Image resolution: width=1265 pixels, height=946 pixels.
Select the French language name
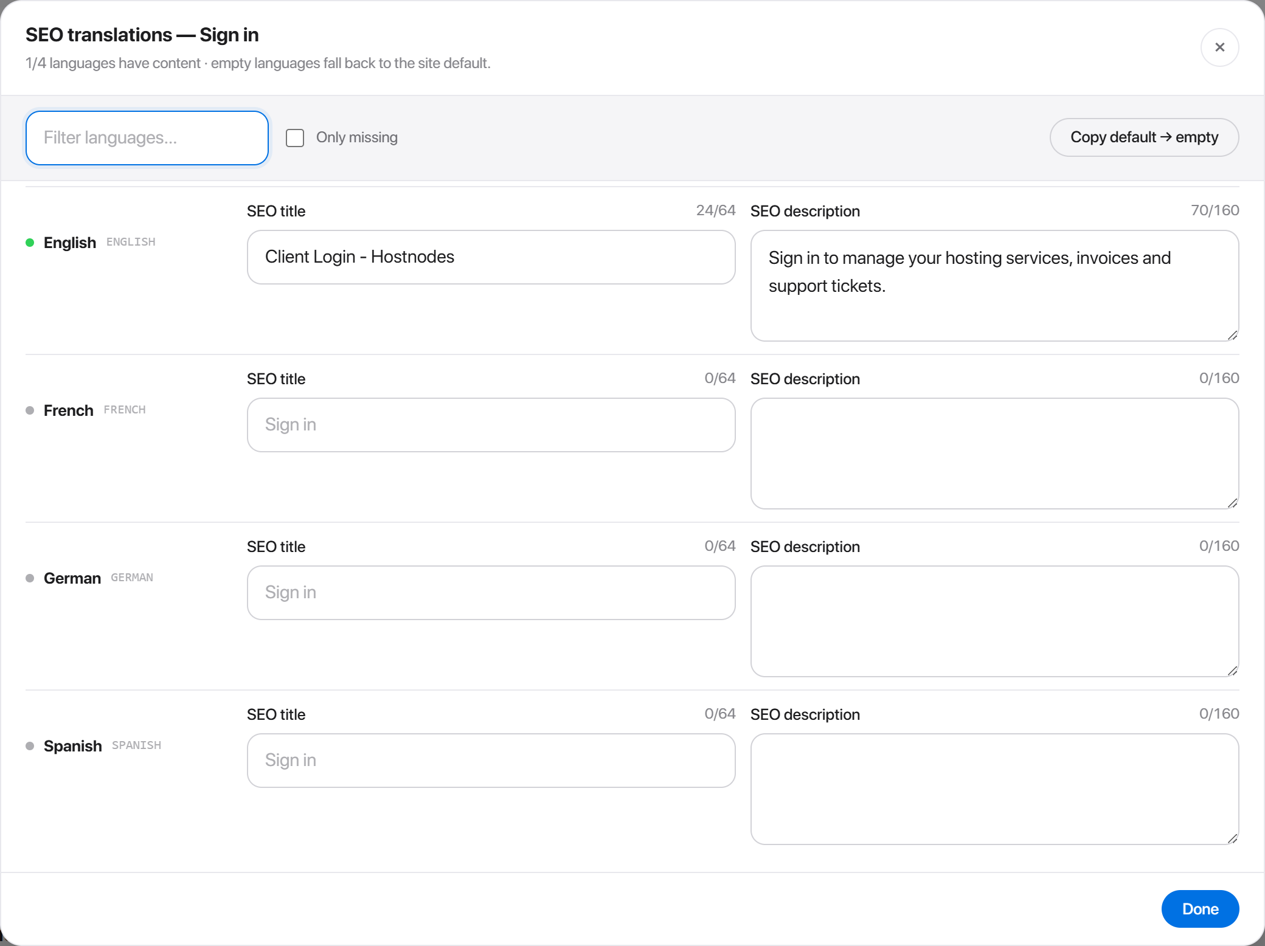pos(69,410)
